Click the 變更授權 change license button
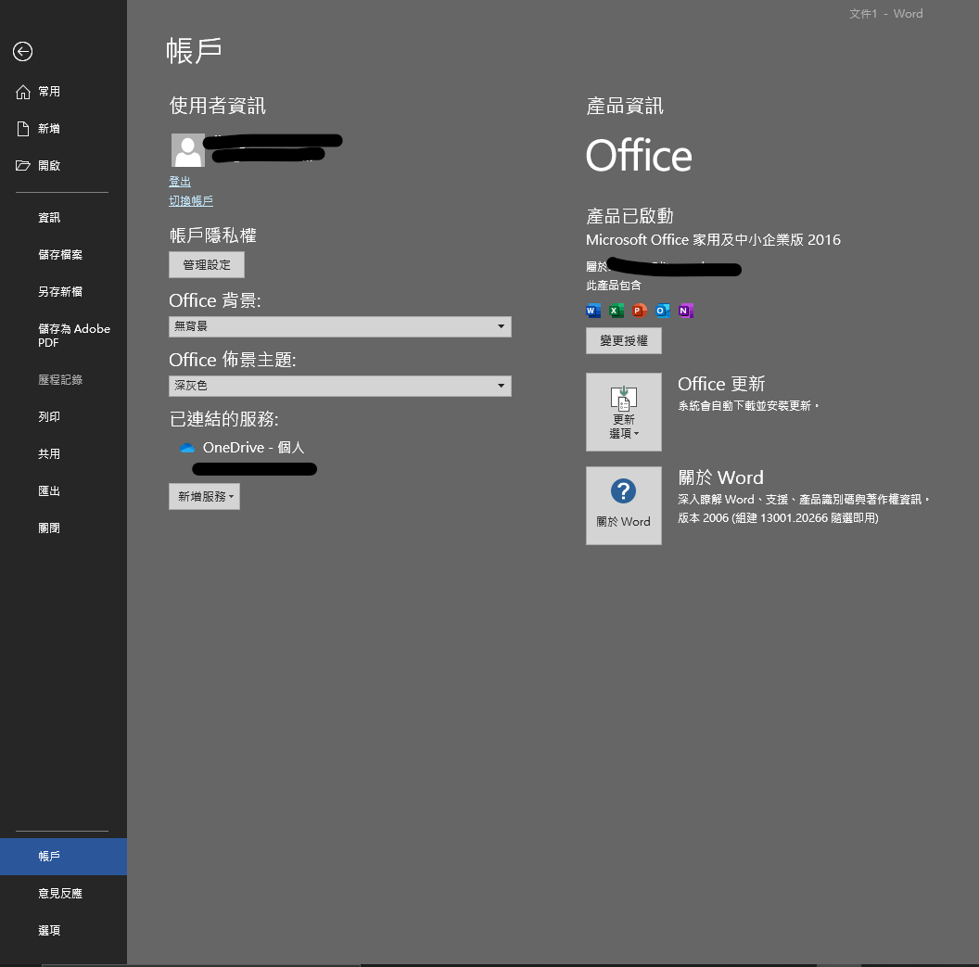The width and height of the screenshot is (979, 967). click(x=624, y=341)
